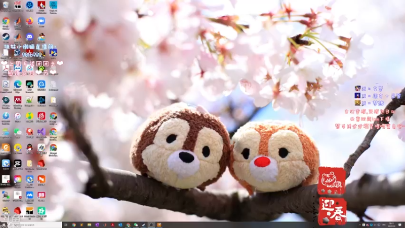Open the green paw-print app icon

point(42,68)
